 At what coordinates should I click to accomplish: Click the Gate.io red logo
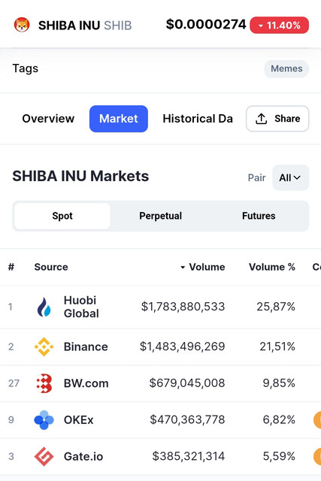point(44,456)
